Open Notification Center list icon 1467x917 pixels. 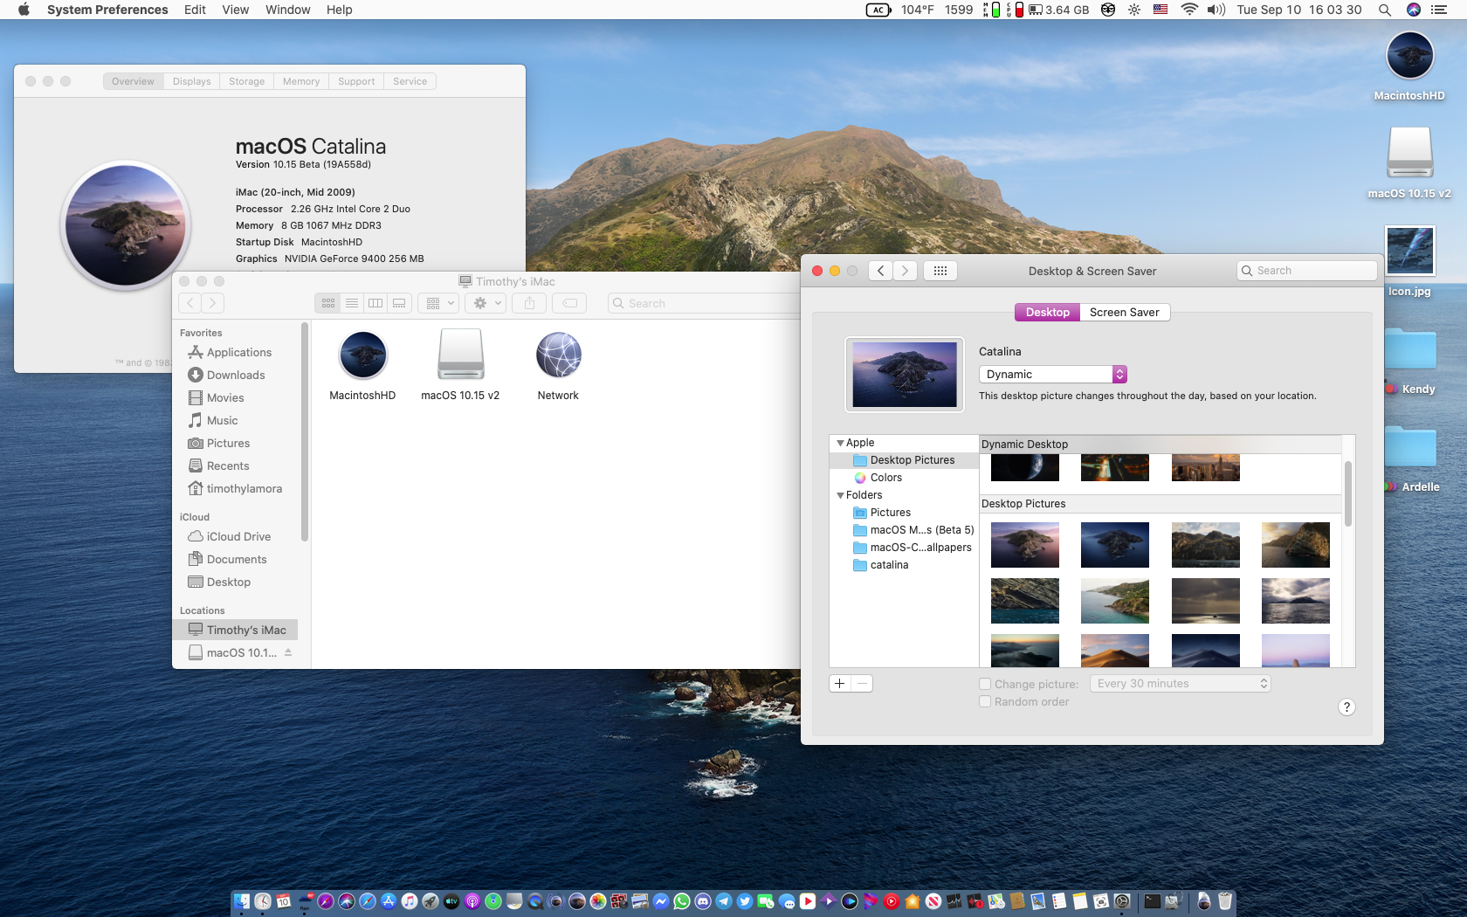click(x=1439, y=10)
